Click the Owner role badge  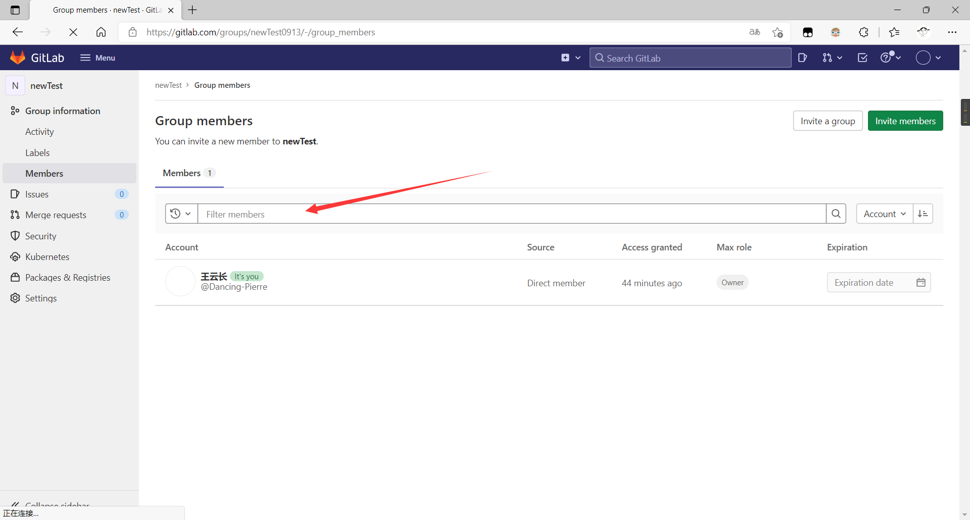(732, 282)
